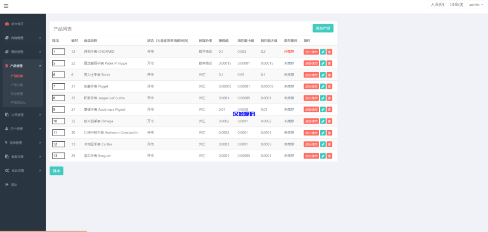Click the 商品名称 column header
The image size is (488, 232).
click(x=91, y=41)
